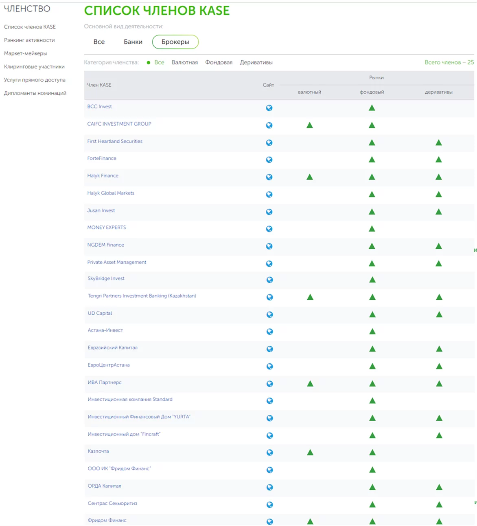Click Tengri Partners Investment Banking globe icon
Image resolution: width=477 pixels, height=526 pixels.
pos(269,297)
